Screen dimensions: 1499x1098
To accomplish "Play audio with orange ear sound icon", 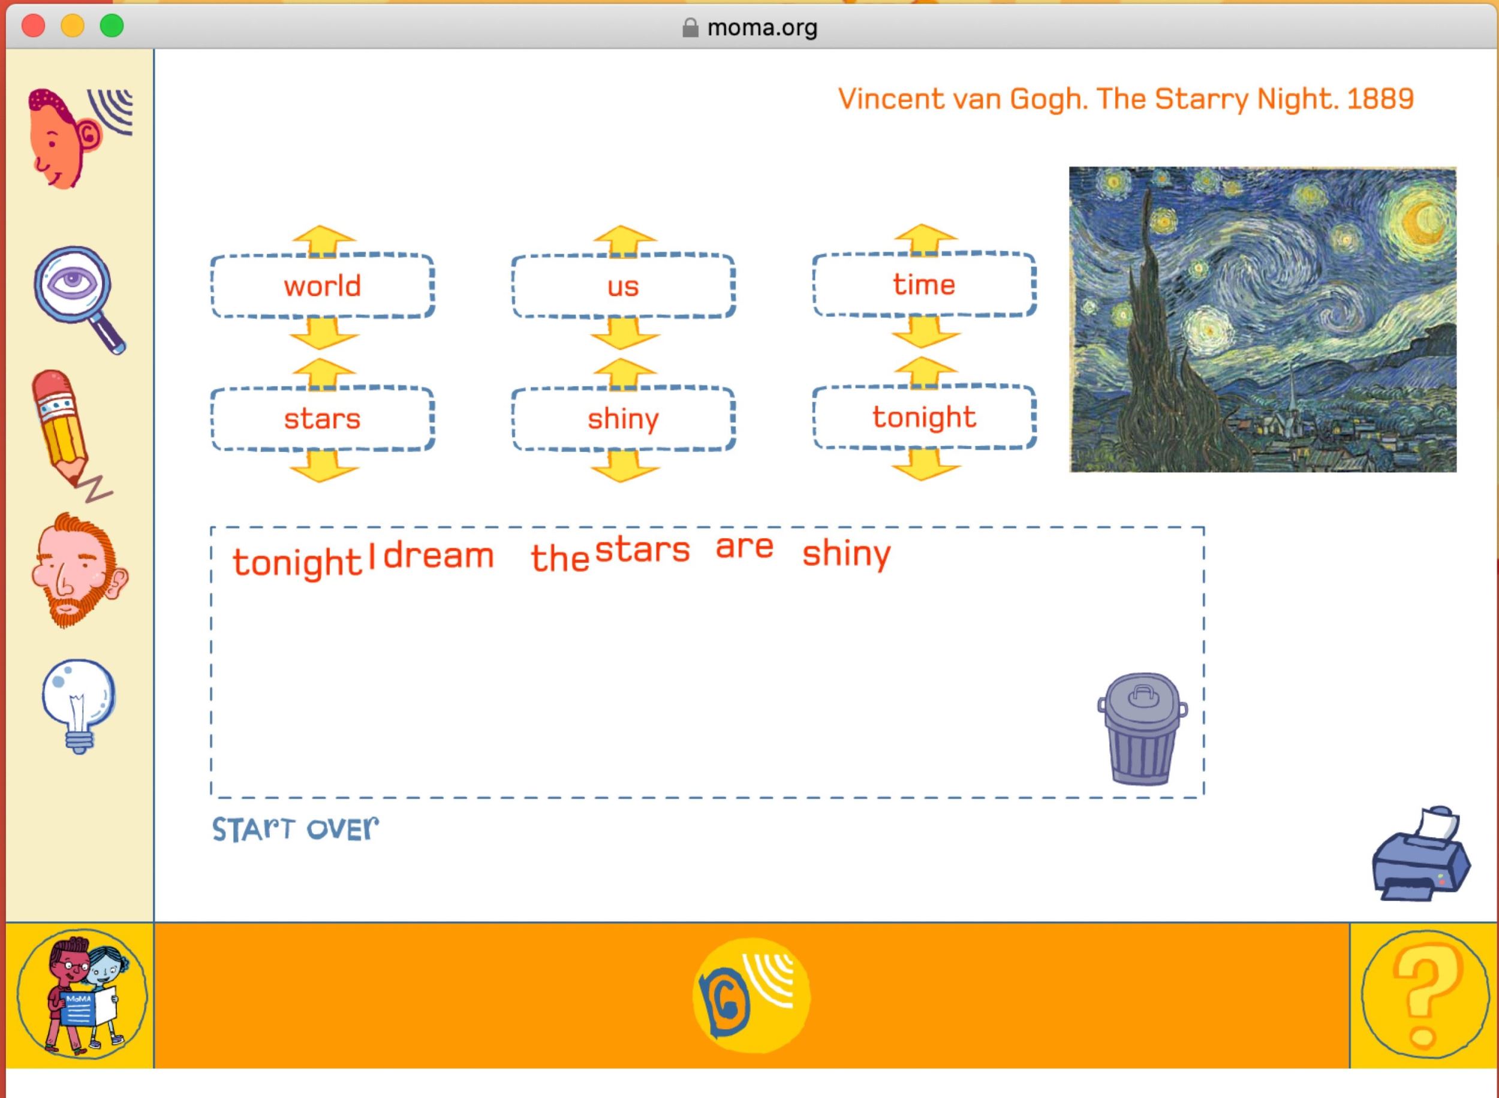I will point(751,994).
